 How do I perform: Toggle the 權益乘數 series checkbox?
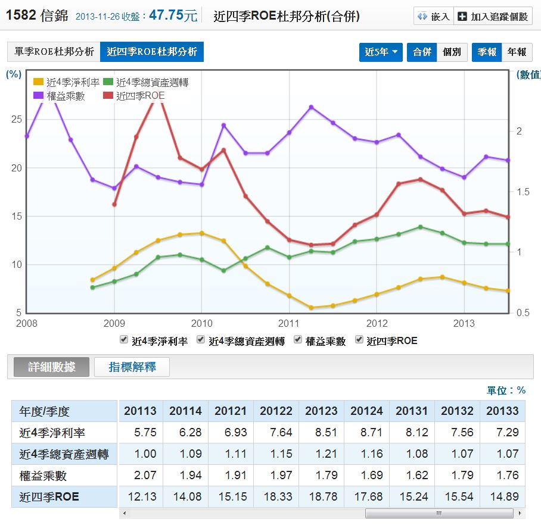(x=298, y=340)
